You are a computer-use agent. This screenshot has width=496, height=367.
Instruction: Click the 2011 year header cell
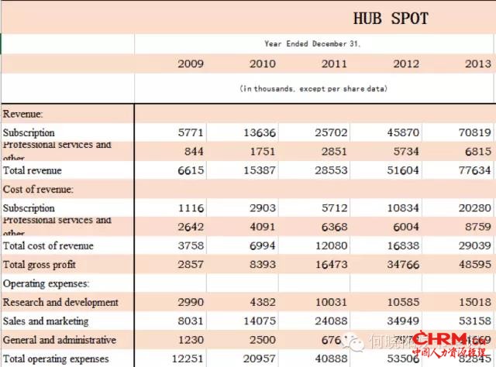334,63
